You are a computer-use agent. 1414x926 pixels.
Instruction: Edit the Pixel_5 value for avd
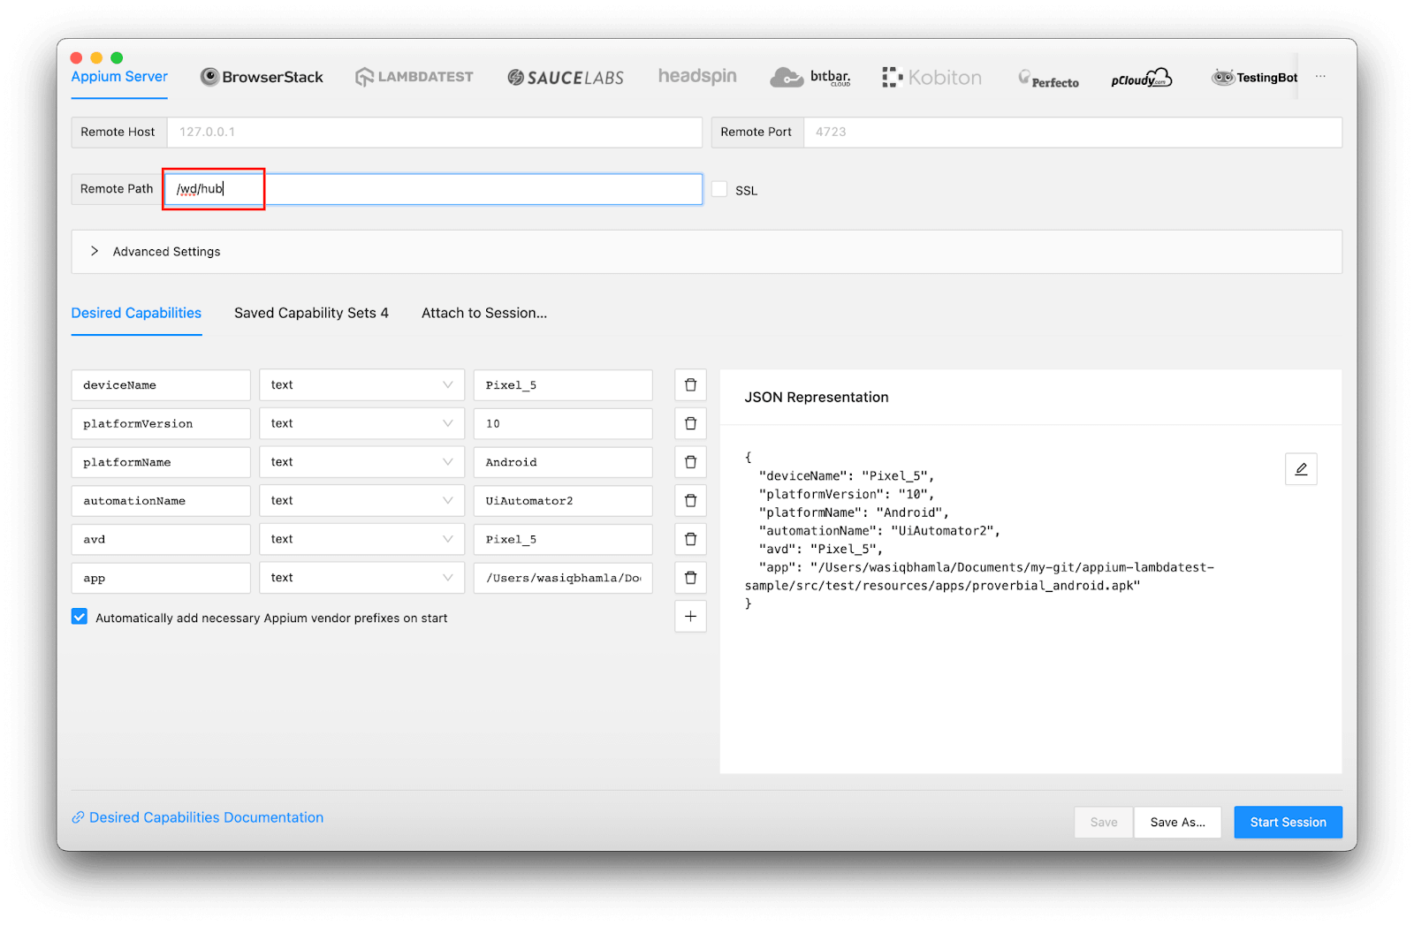[563, 539]
